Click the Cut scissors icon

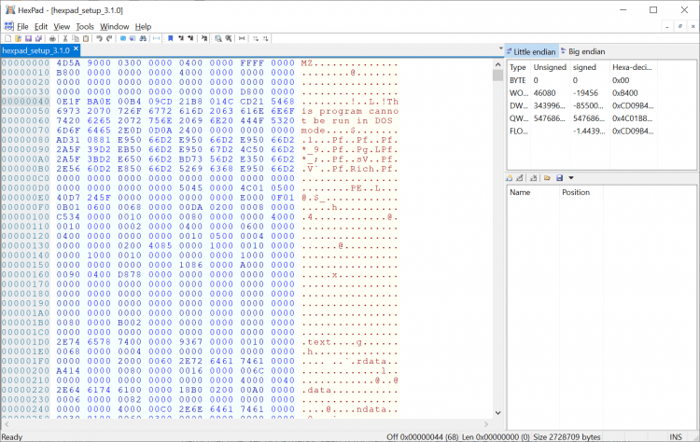point(64,38)
